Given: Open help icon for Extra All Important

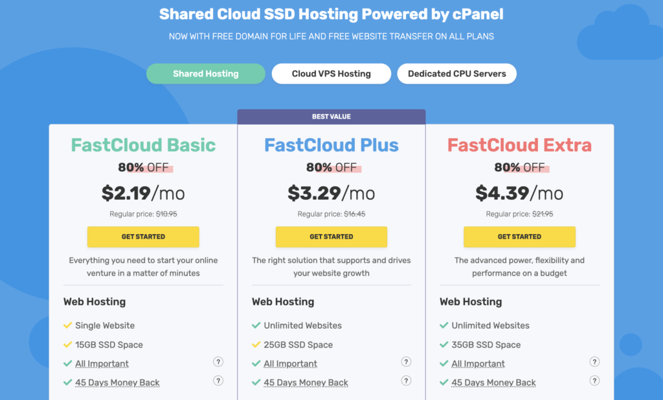Looking at the screenshot, I should [594, 362].
